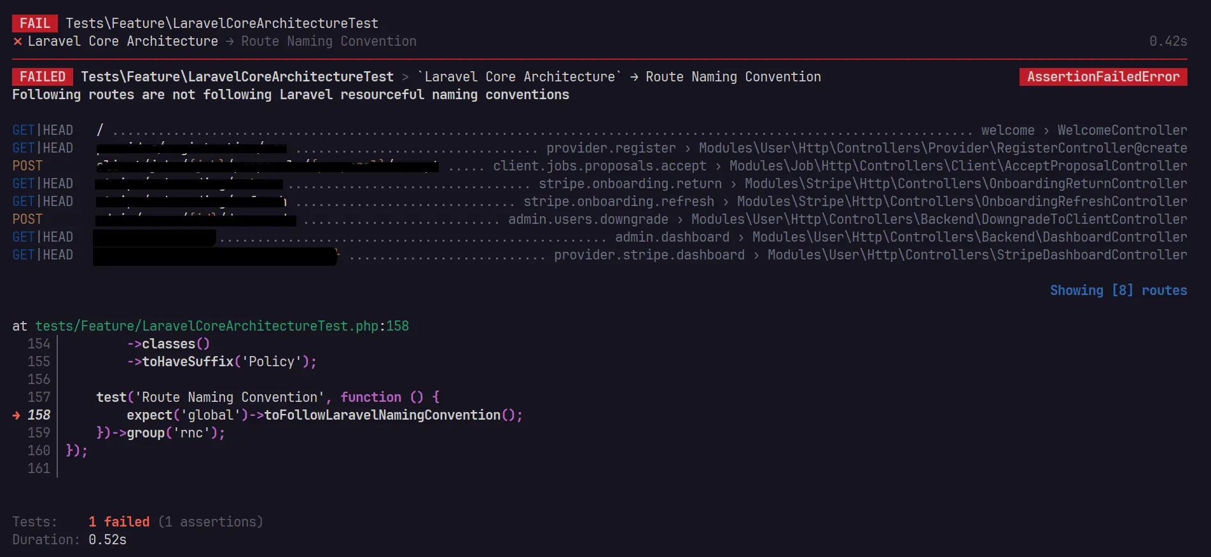Click RegisterController@create controller path

(x=943, y=148)
